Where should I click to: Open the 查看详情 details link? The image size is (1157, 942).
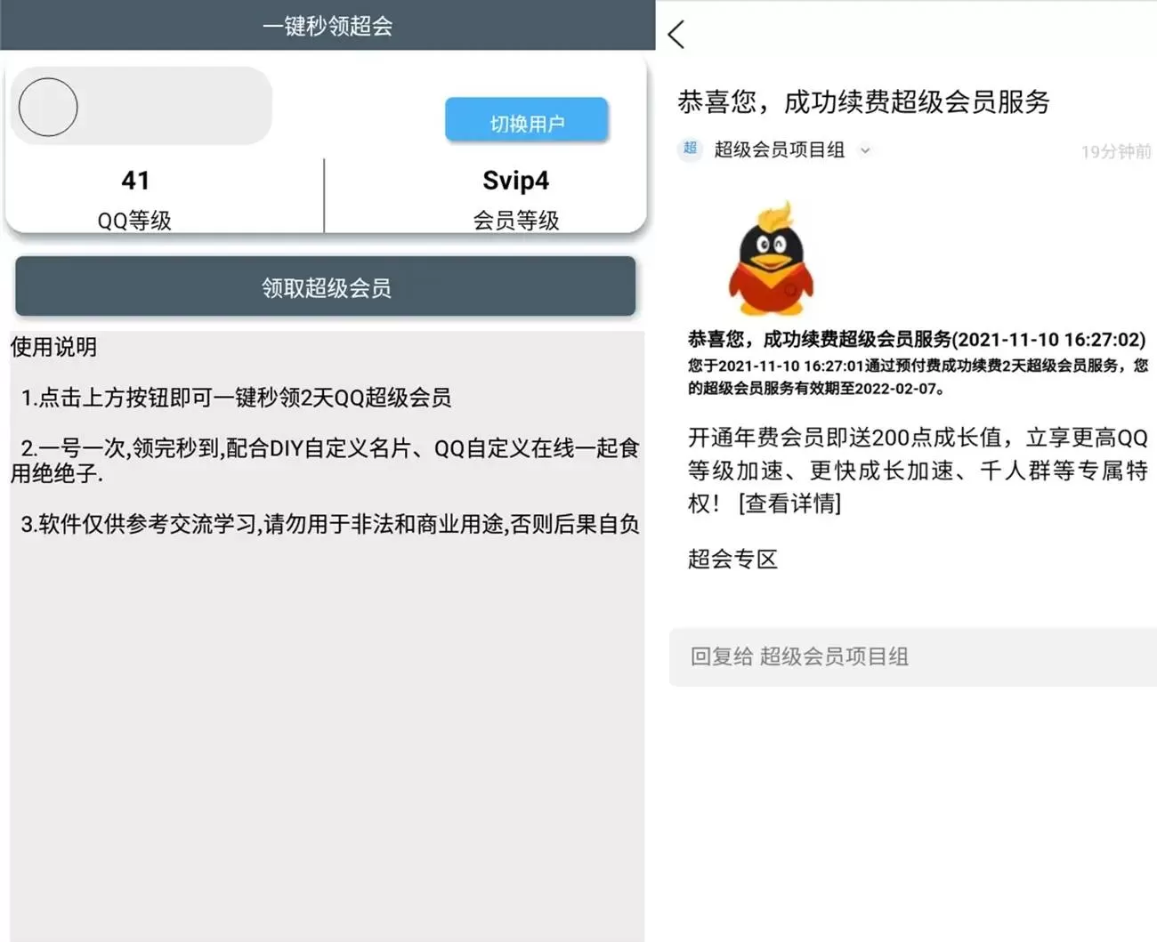(x=792, y=504)
